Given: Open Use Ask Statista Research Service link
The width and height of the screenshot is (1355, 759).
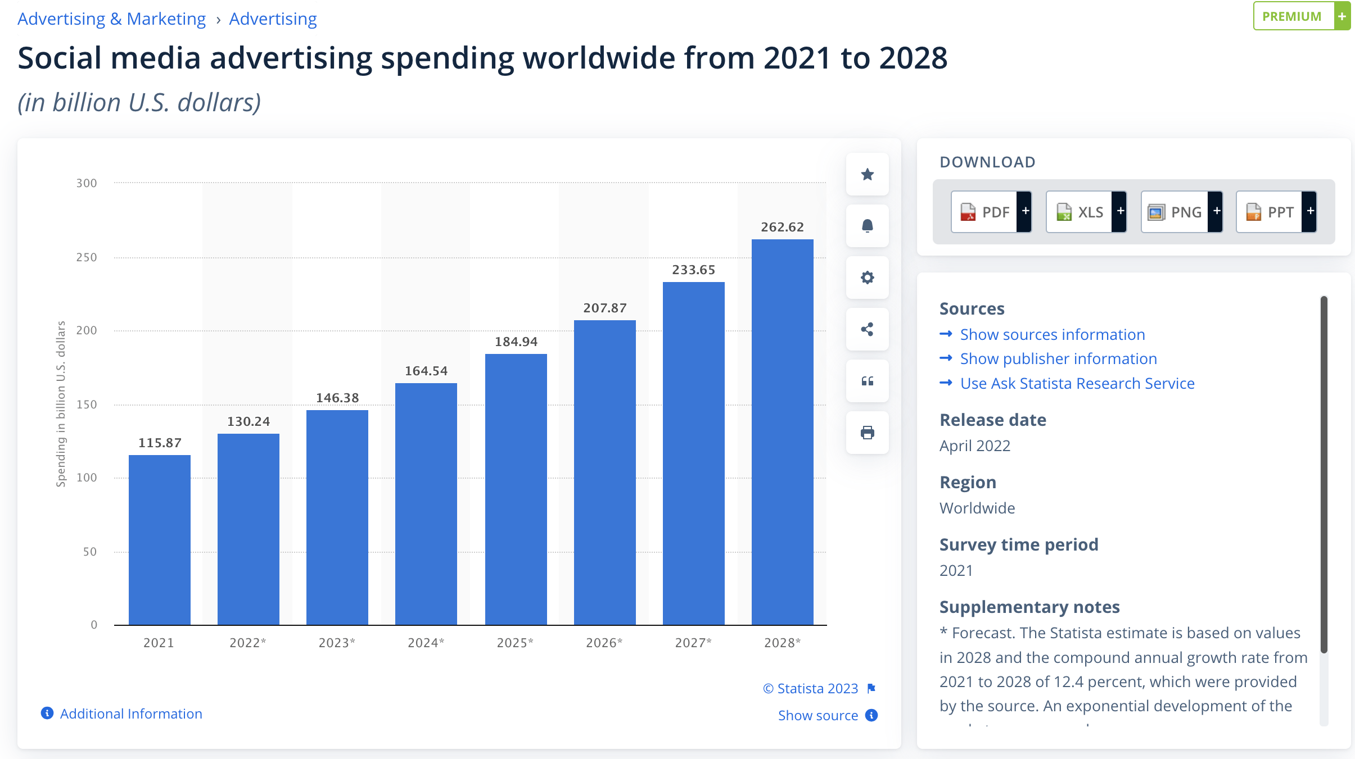Looking at the screenshot, I should (x=1077, y=383).
